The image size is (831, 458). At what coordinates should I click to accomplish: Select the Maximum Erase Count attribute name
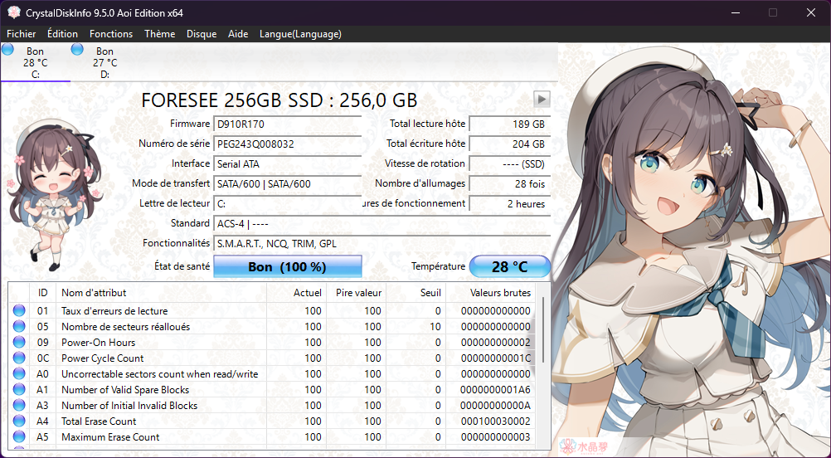click(x=110, y=437)
